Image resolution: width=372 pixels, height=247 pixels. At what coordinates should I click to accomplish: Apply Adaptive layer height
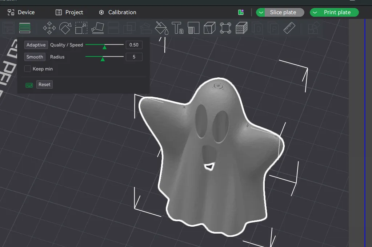pos(36,45)
